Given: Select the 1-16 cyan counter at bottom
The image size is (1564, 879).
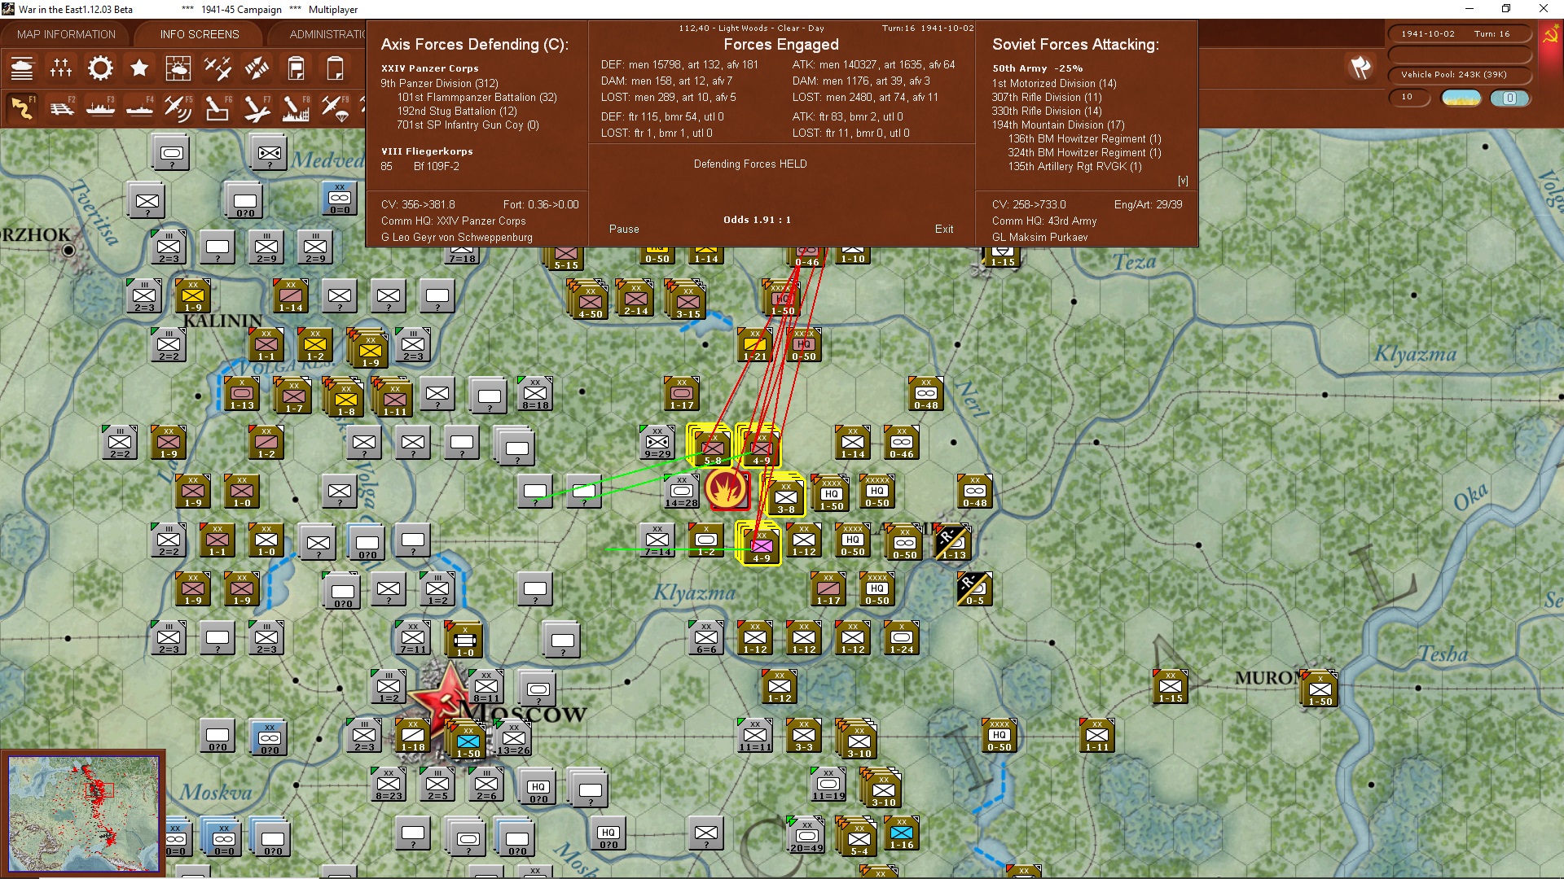Looking at the screenshot, I should coord(902,833).
